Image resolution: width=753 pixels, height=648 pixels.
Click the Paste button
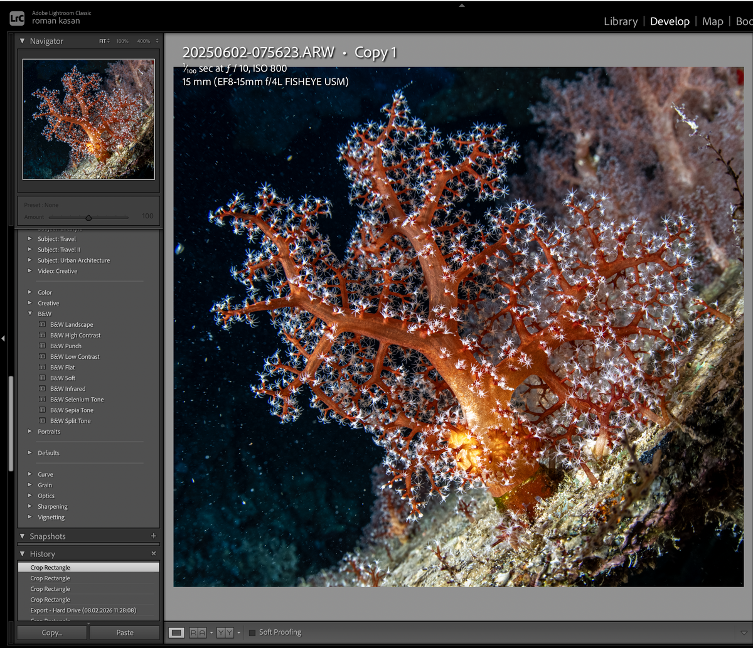coord(124,632)
